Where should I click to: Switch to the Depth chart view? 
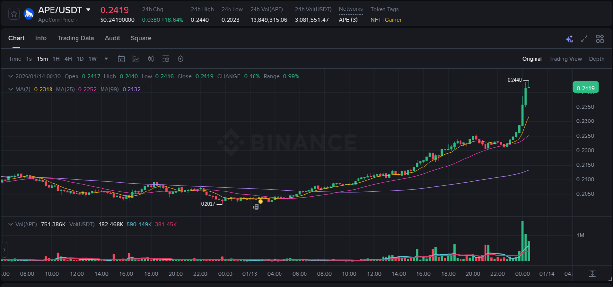point(597,59)
